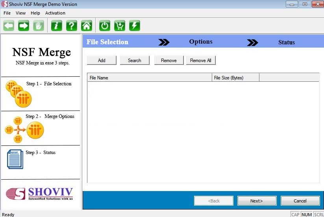Screen dimensions: 324x217
Task: Click the double arrow before Status
Action: click(x=252, y=43)
